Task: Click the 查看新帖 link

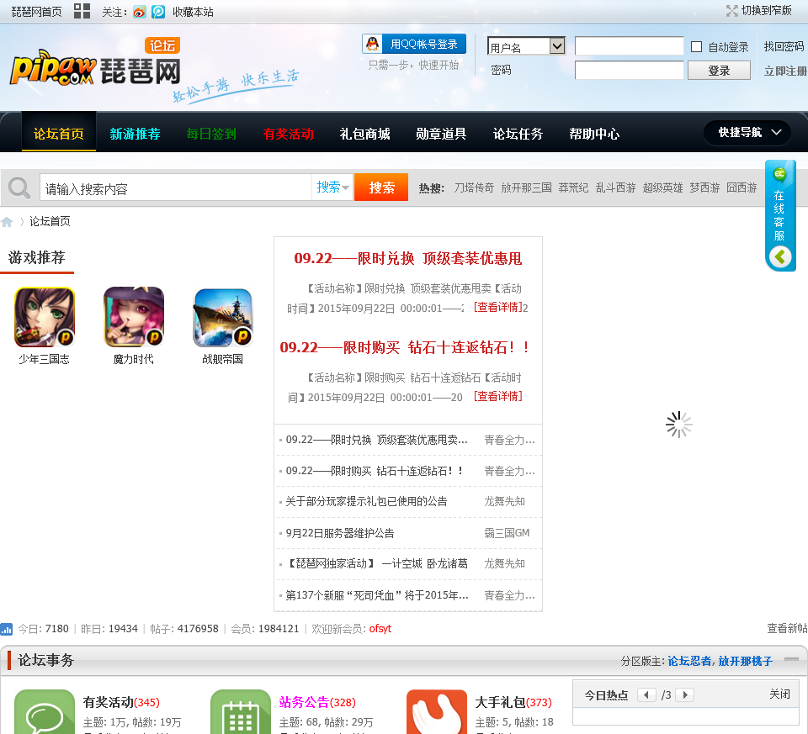Action: pos(787,628)
